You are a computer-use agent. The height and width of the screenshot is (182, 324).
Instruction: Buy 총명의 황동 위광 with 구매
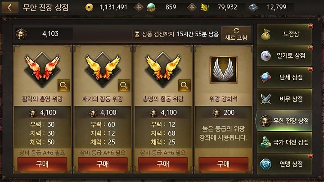163,164
